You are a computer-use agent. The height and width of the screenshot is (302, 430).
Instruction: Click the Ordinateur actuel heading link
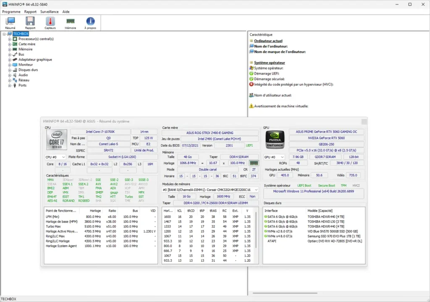pyautogui.click(x=268, y=41)
